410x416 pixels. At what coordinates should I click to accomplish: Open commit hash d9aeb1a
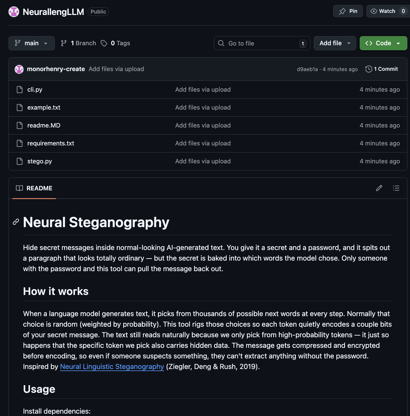pos(307,69)
